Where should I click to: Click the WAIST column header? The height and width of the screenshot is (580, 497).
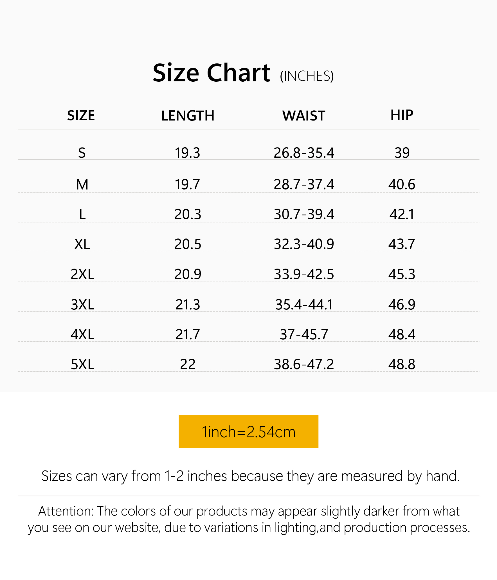(304, 116)
